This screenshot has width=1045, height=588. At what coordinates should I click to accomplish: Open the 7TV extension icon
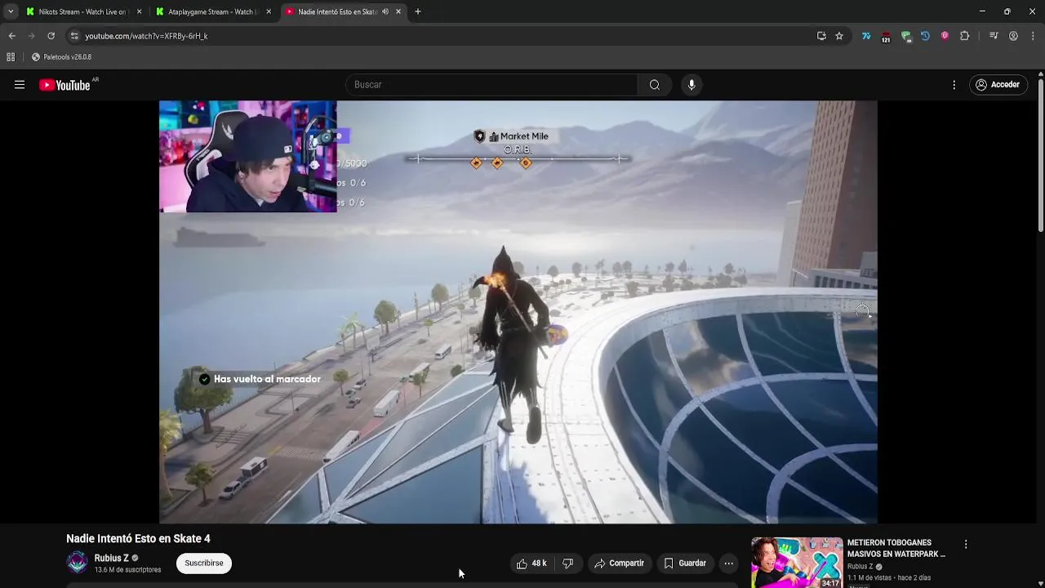pyautogui.click(x=866, y=36)
